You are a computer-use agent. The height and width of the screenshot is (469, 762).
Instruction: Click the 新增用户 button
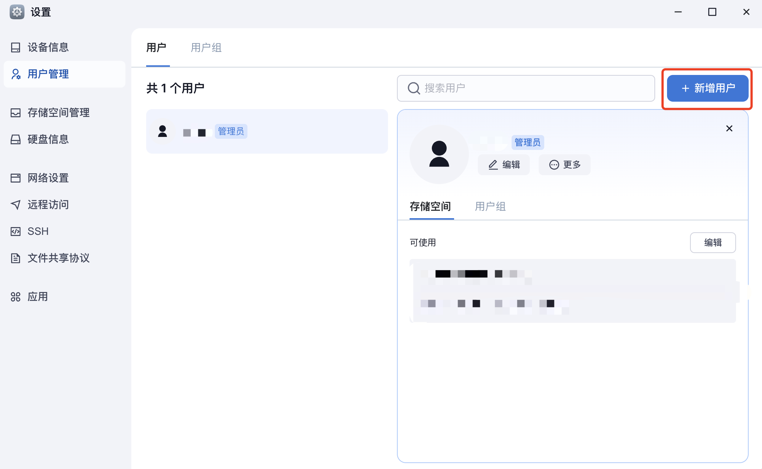(x=707, y=88)
